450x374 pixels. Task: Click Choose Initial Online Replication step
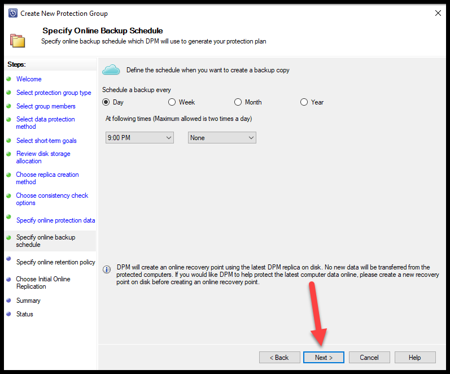pos(43,282)
